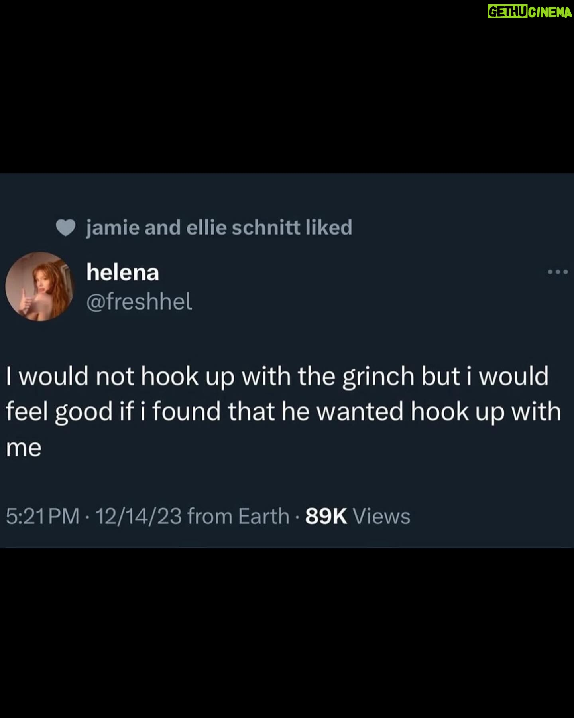Click the from Earth location label

pyautogui.click(x=238, y=516)
